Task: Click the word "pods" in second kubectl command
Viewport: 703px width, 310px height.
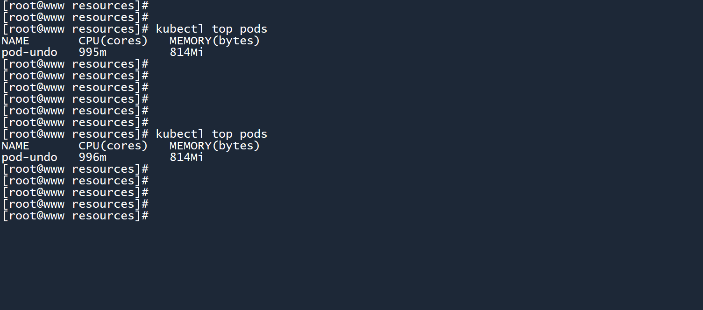Action: 254,134
